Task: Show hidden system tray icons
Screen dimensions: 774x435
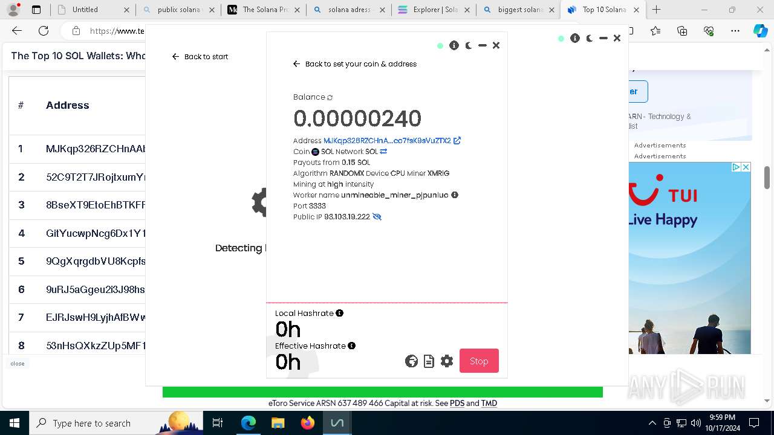Action: (x=652, y=423)
